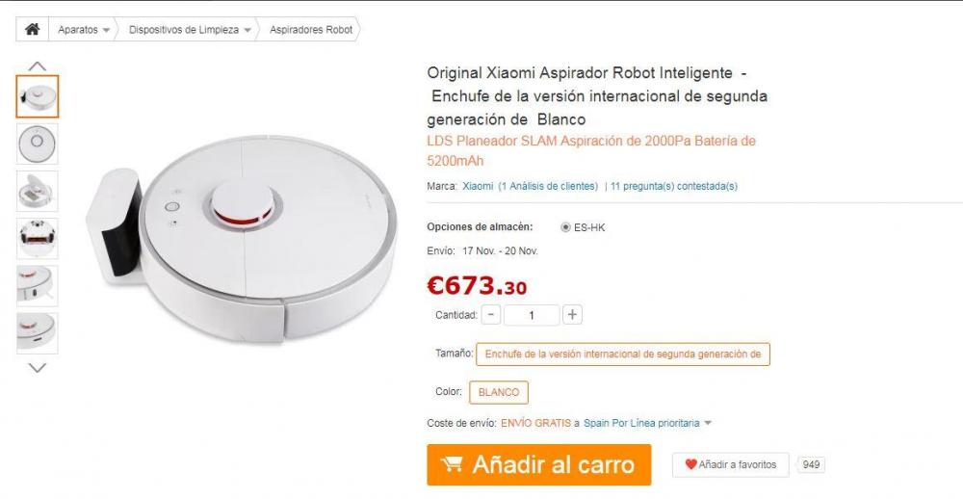Select the ES-HK warehouse radio option
This screenshot has height=499, width=963.
tap(565, 227)
